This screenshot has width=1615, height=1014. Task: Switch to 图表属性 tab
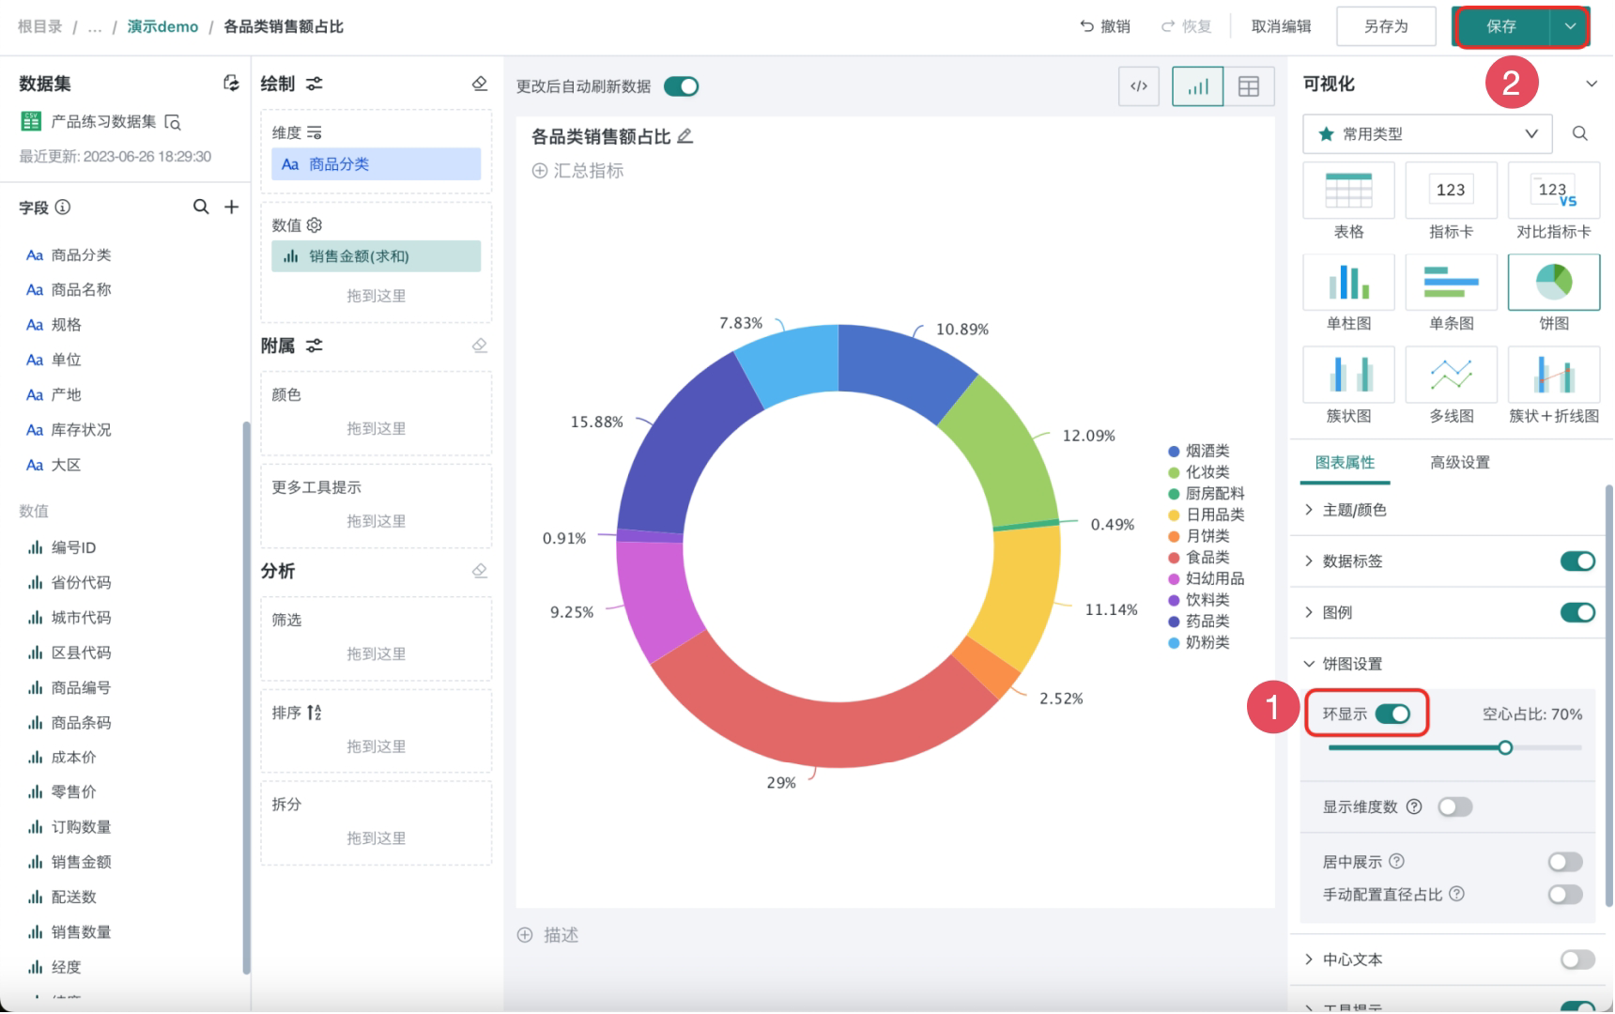pyautogui.click(x=1345, y=462)
